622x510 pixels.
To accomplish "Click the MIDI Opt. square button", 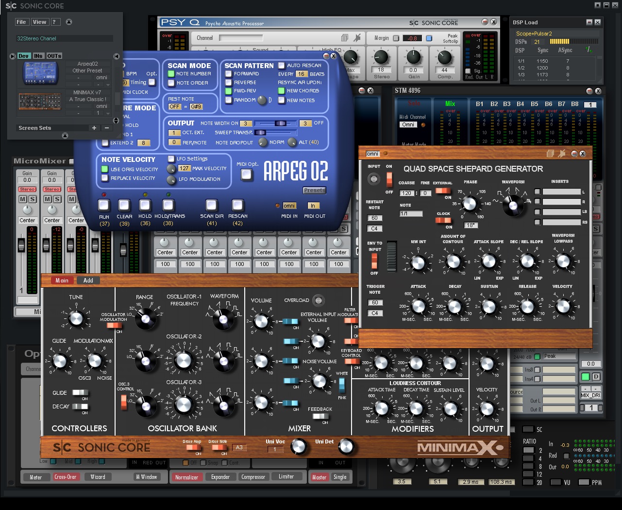I will pos(247,175).
